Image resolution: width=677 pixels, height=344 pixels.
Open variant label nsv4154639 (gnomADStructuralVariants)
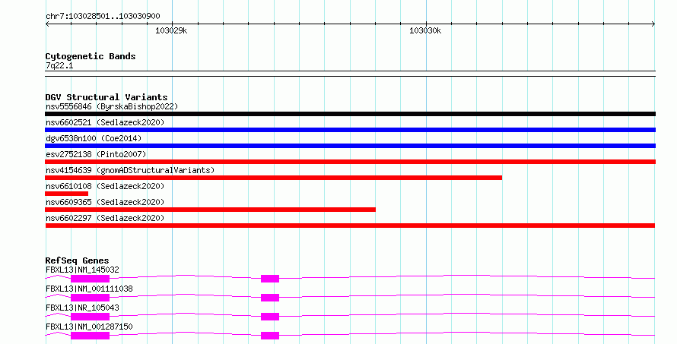130,170
